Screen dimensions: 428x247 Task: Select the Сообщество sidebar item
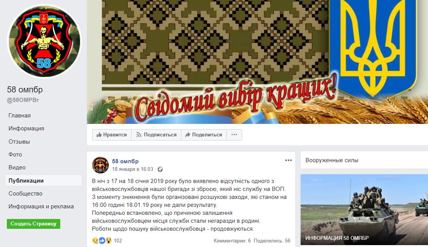coord(25,194)
